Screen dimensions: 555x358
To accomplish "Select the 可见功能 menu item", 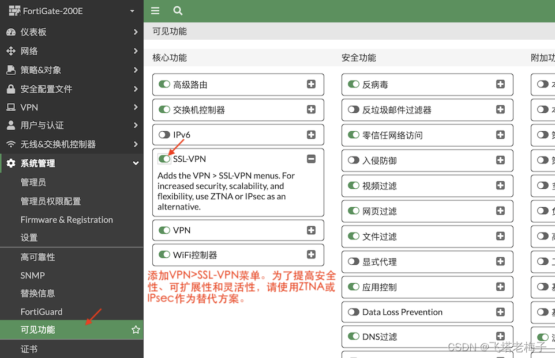I will point(72,330).
